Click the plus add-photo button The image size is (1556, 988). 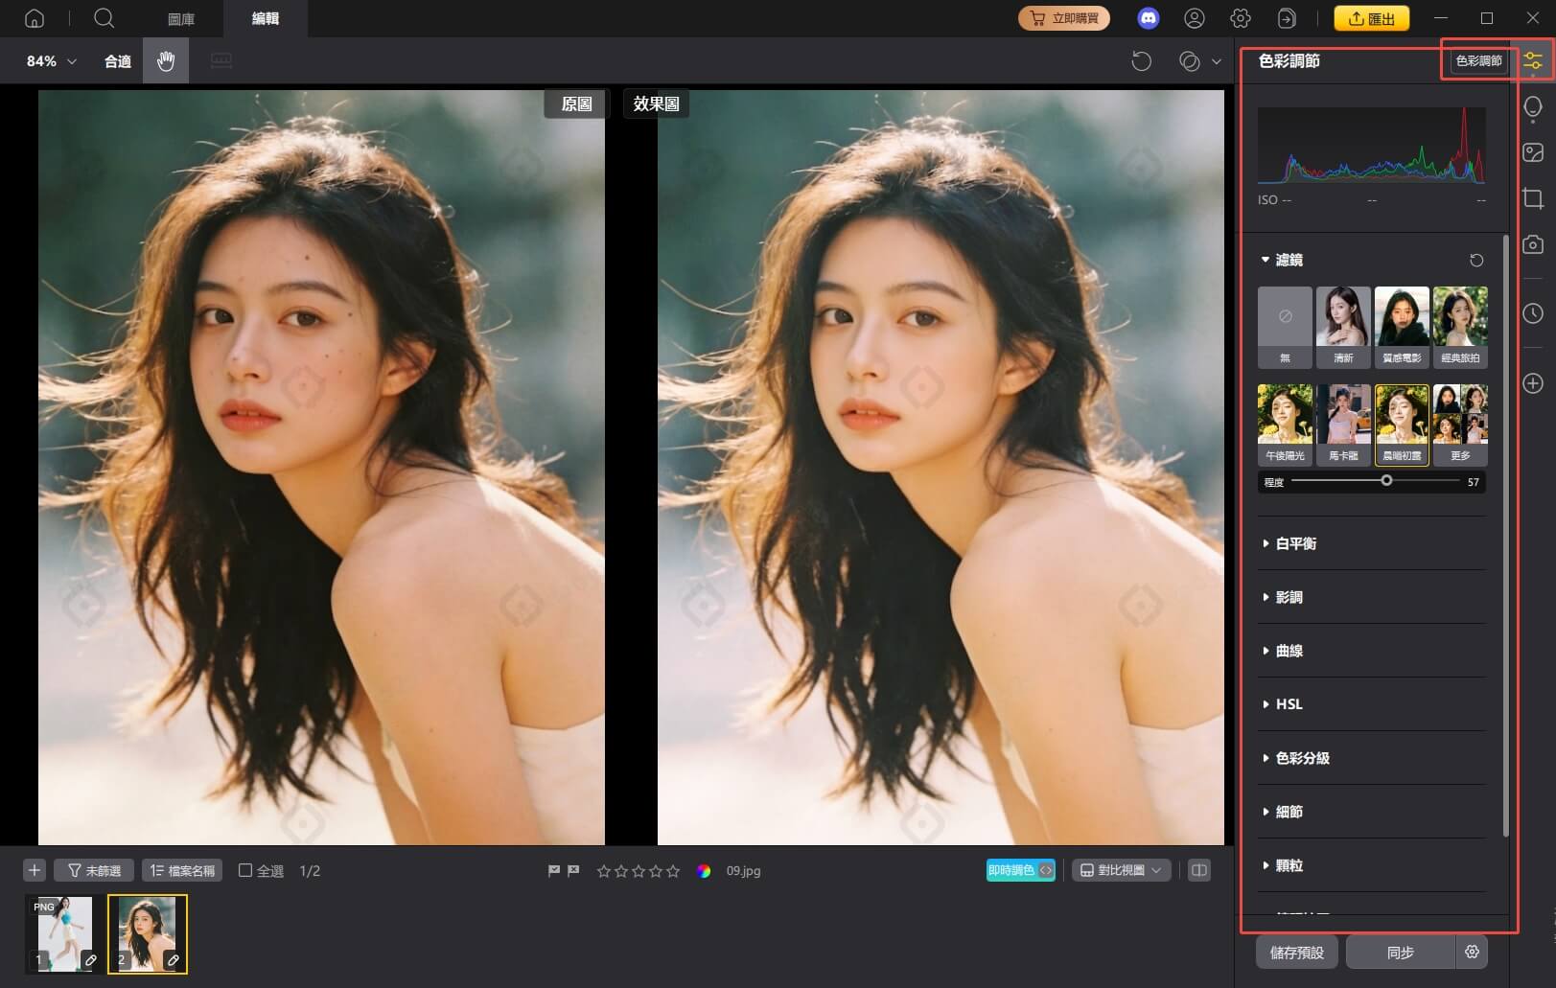click(x=35, y=870)
